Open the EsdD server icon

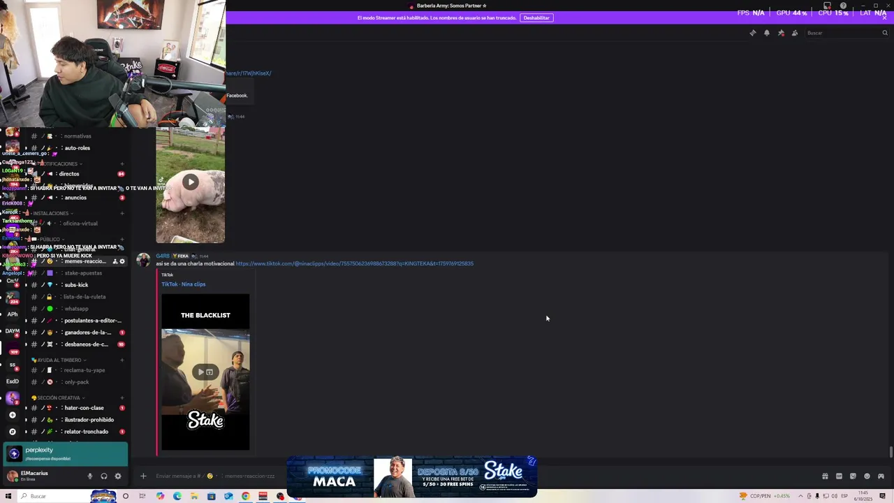[x=13, y=381]
